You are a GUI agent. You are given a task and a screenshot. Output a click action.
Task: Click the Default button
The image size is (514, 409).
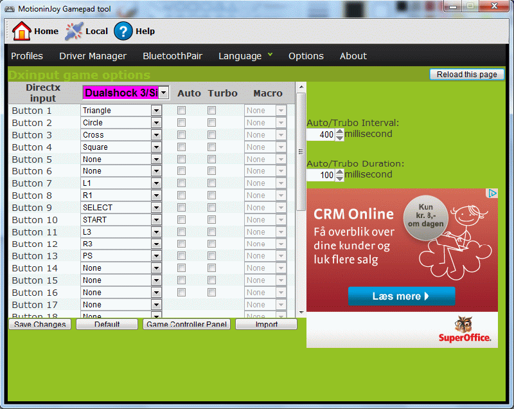pyautogui.click(x=107, y=324)
